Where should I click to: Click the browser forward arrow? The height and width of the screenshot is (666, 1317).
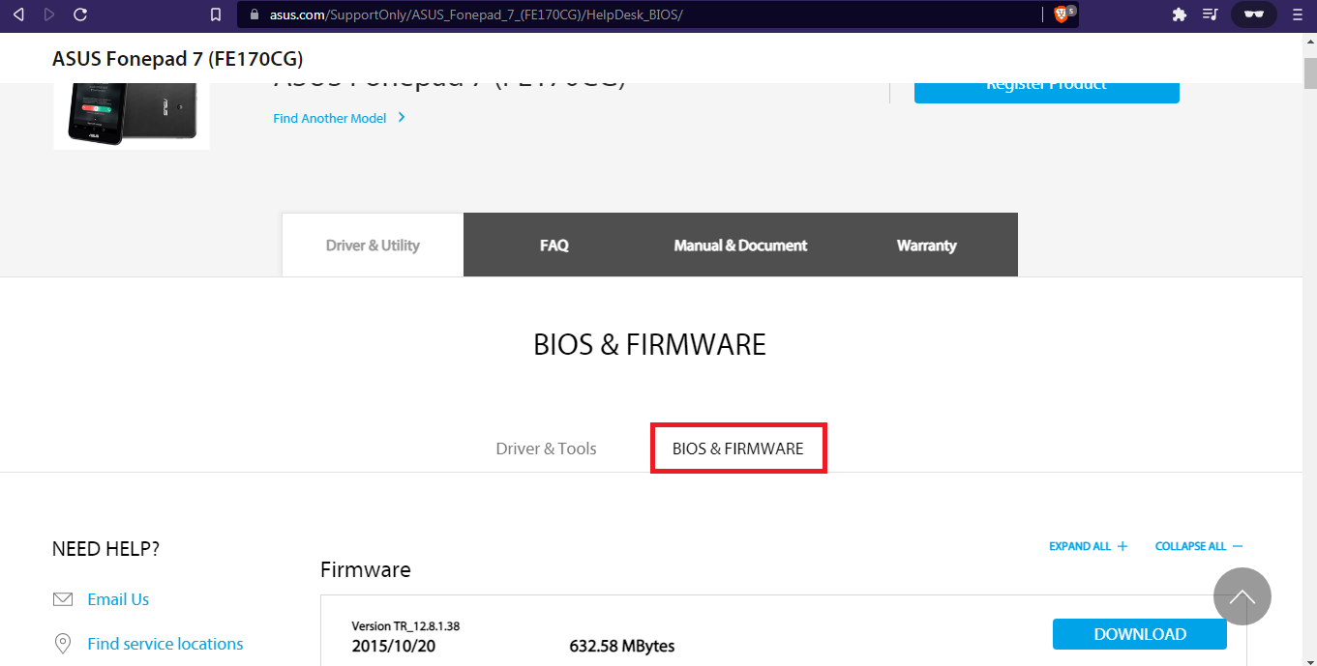coord(49,14)
